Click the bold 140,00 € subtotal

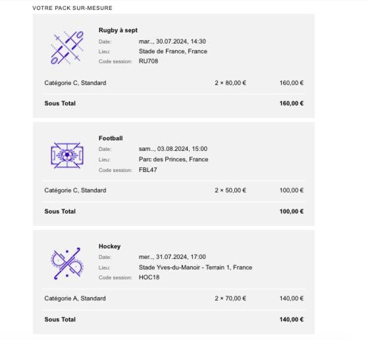pos(291,320)
